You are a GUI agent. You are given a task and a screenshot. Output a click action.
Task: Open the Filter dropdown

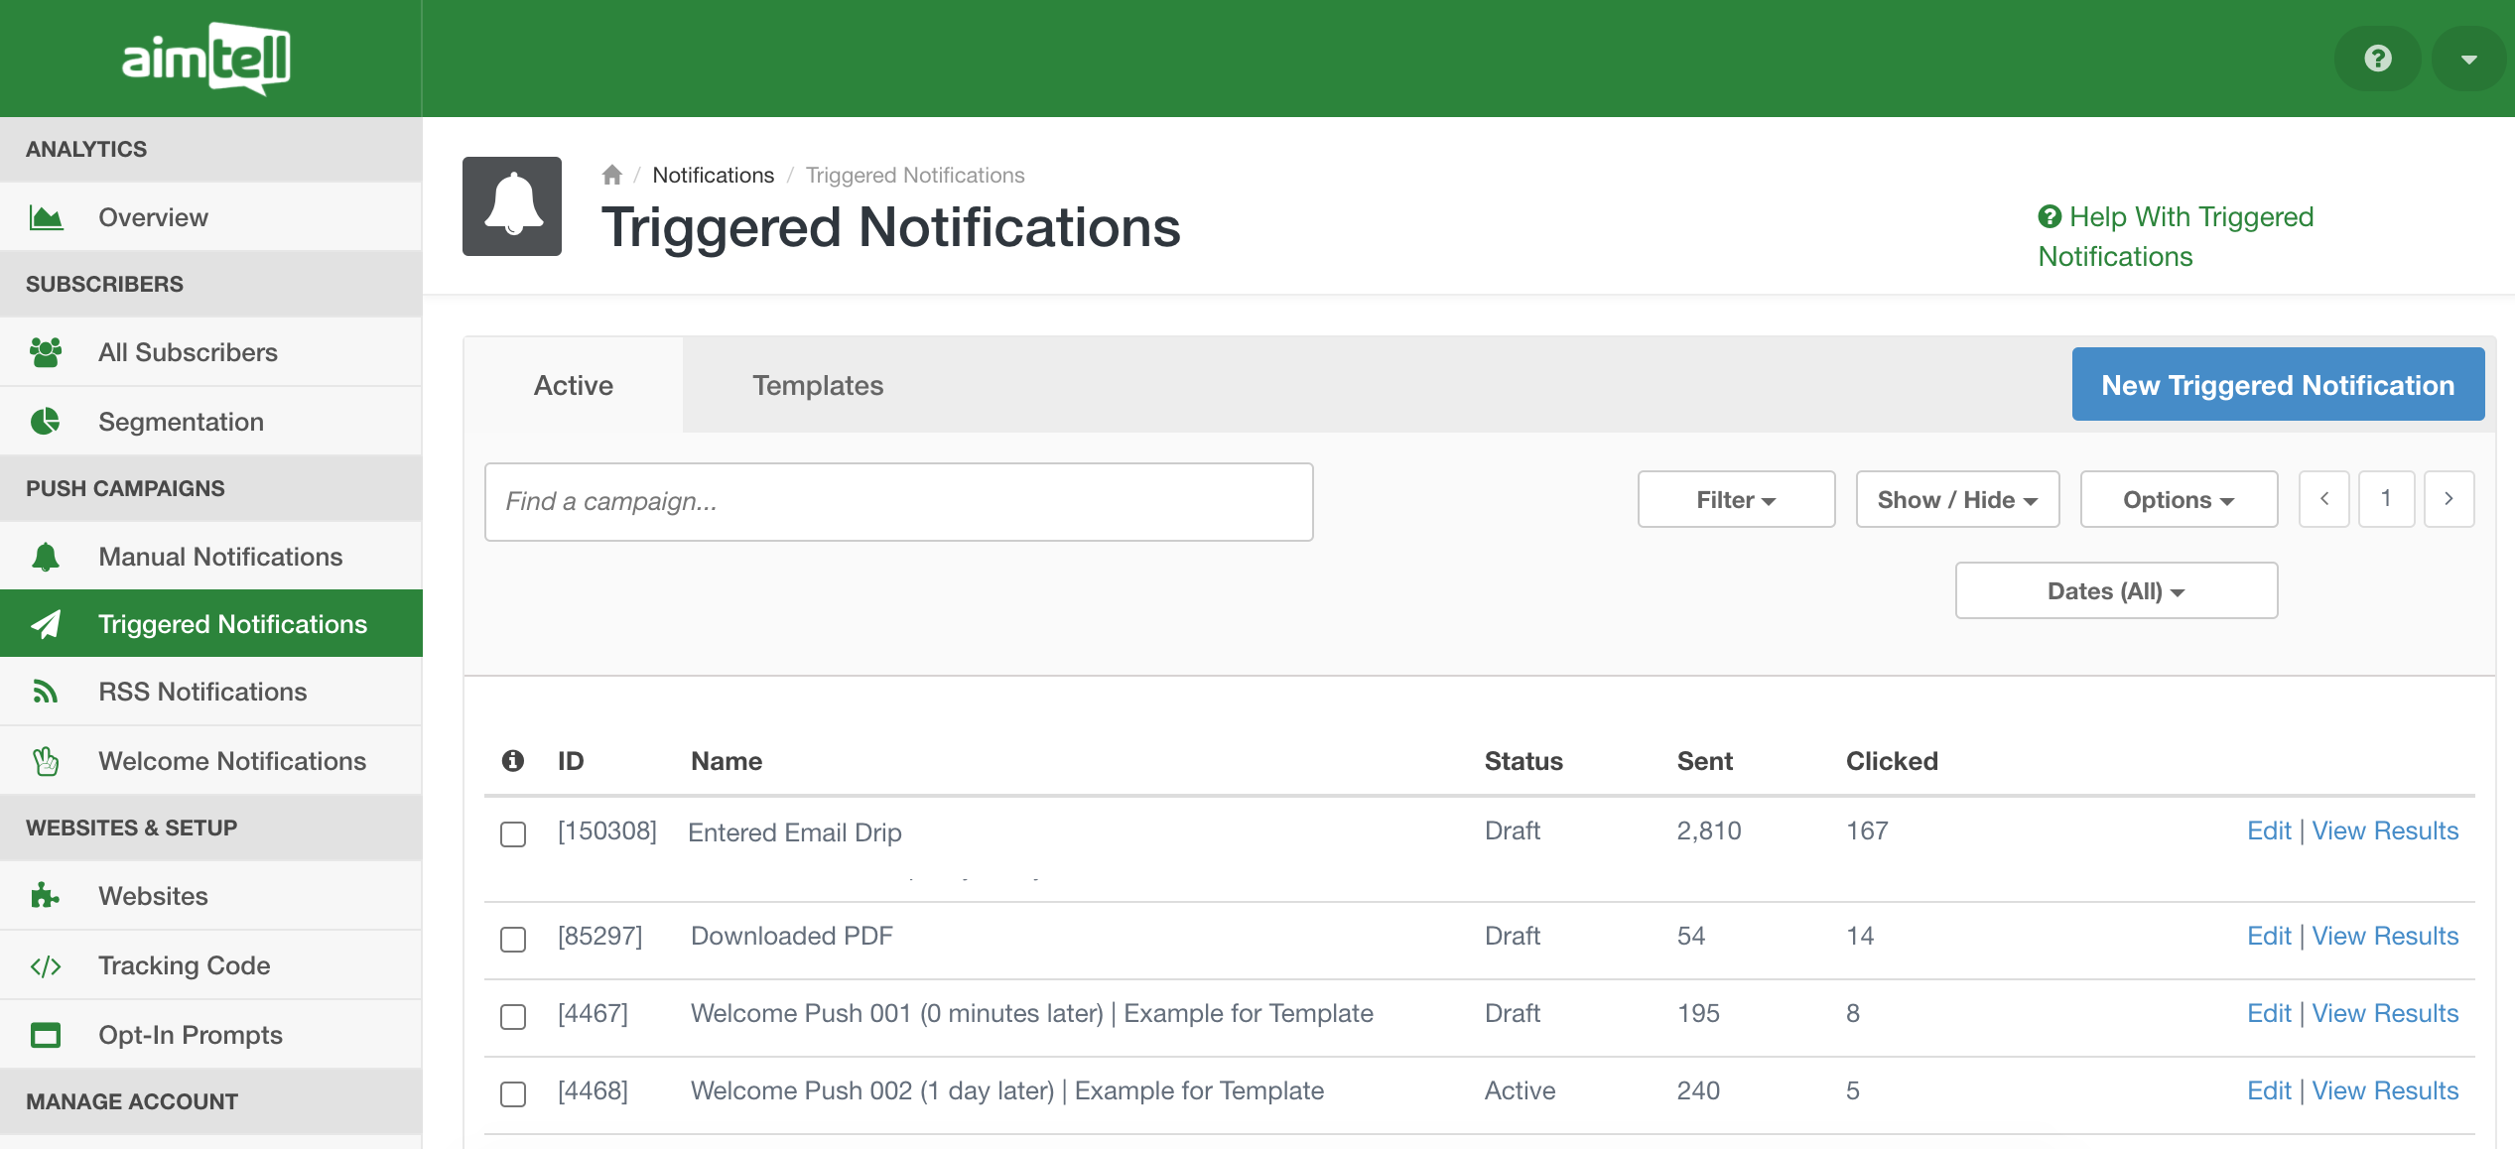(1735, 500)
